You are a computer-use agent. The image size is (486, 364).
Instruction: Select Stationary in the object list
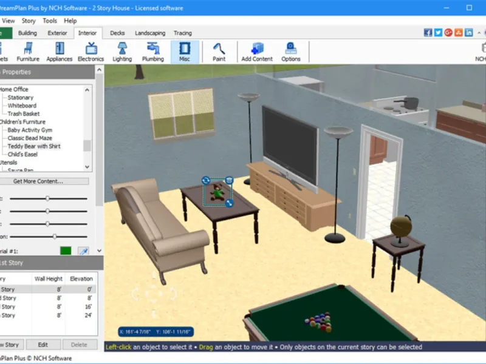21,98
